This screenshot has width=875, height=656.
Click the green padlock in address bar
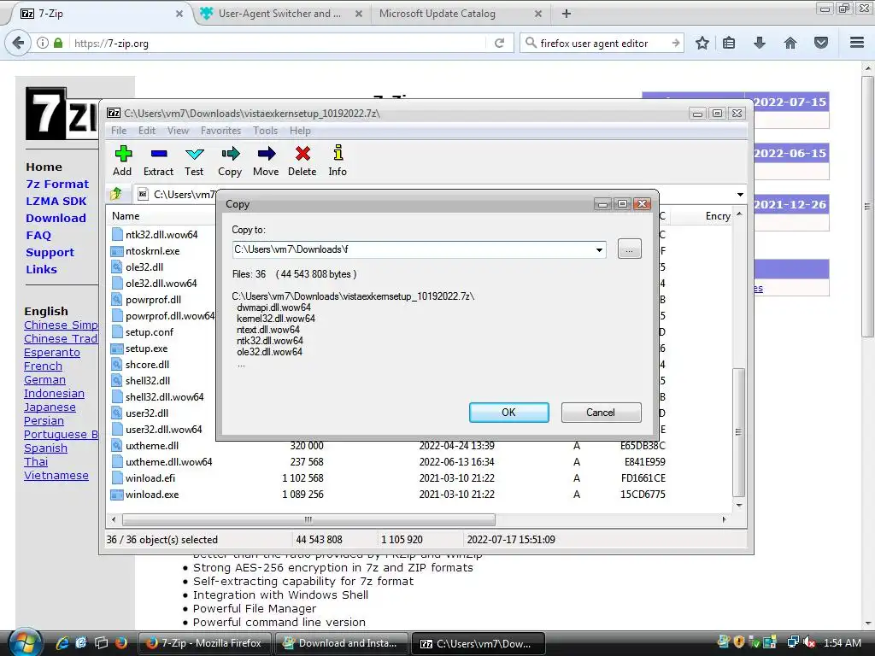[x=58, y=43]
